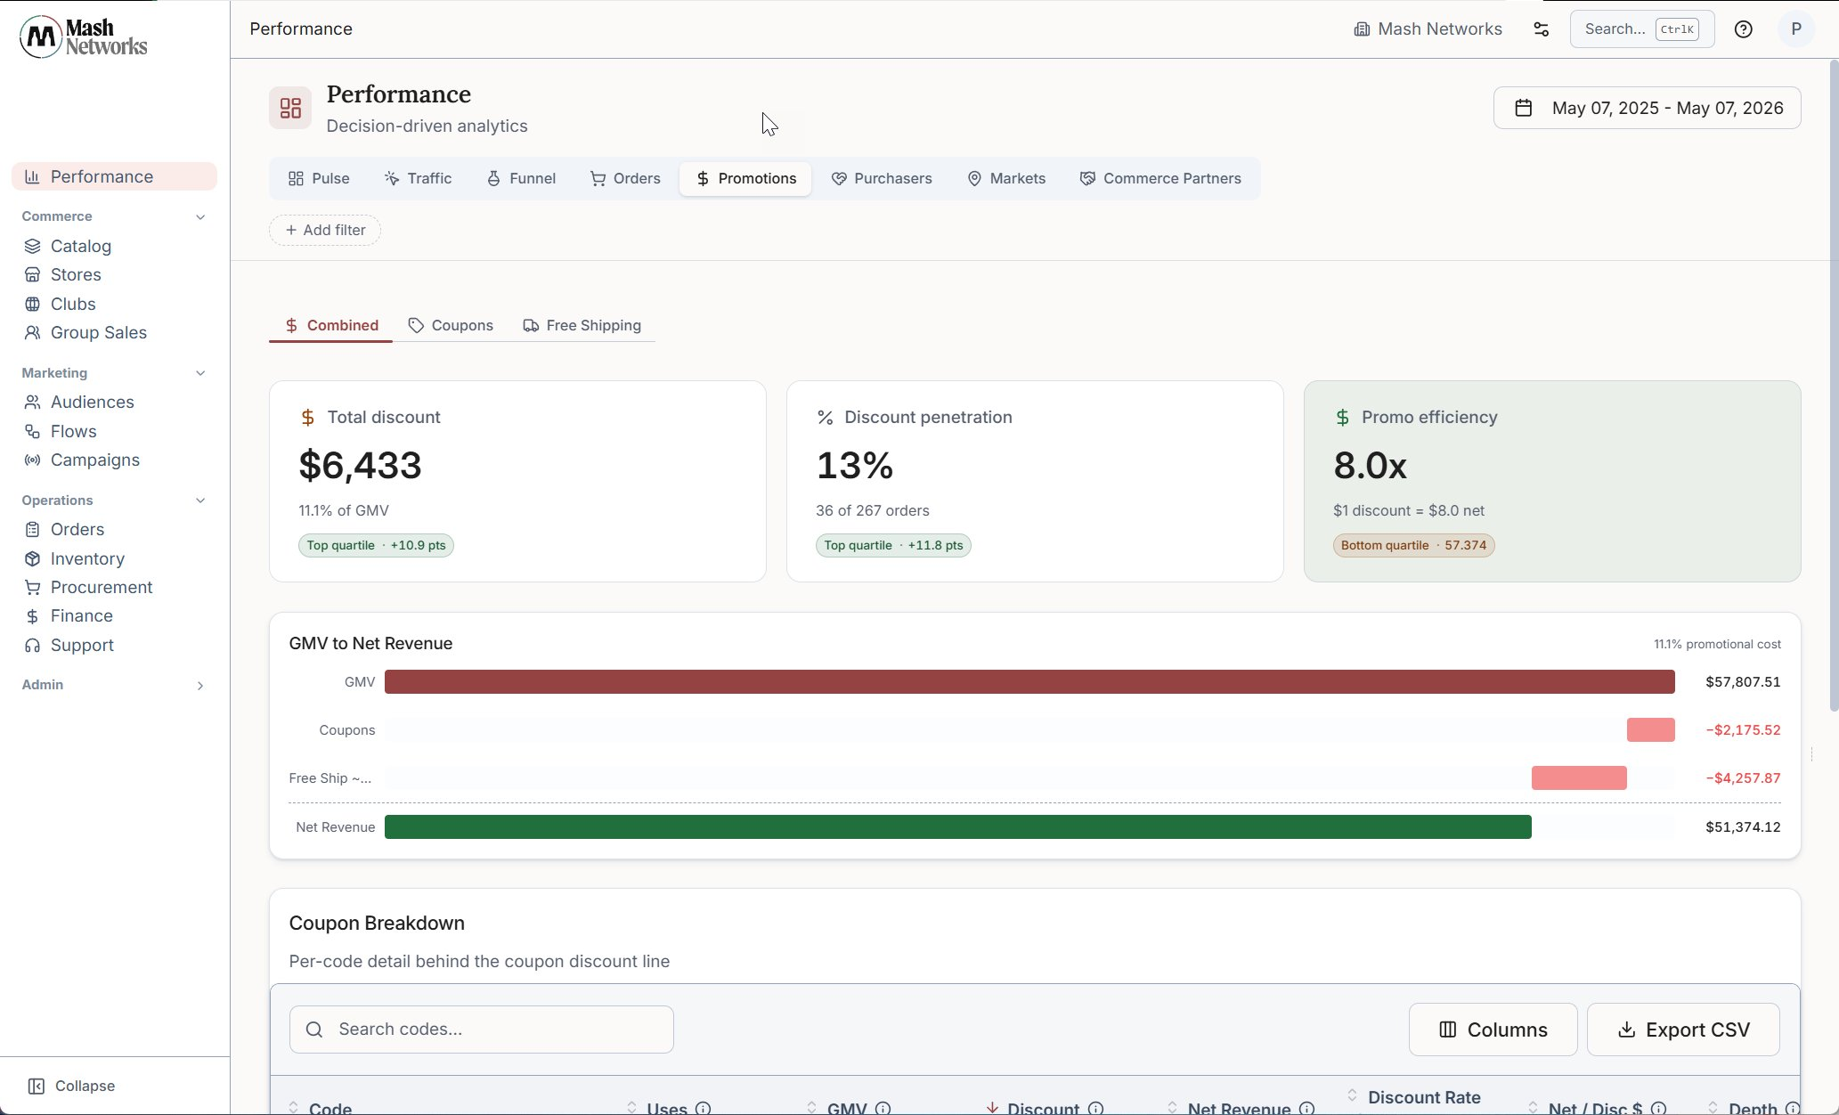Click the Mash Networks organization switcher
This screenshot has width=1839, height=1115.
point(1428,29)
